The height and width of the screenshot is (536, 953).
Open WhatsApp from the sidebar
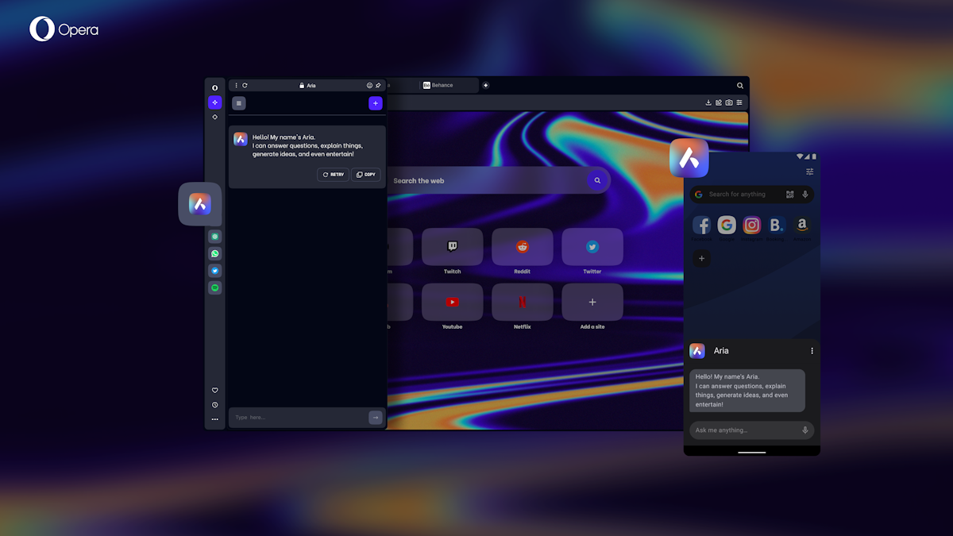point(214,253)
